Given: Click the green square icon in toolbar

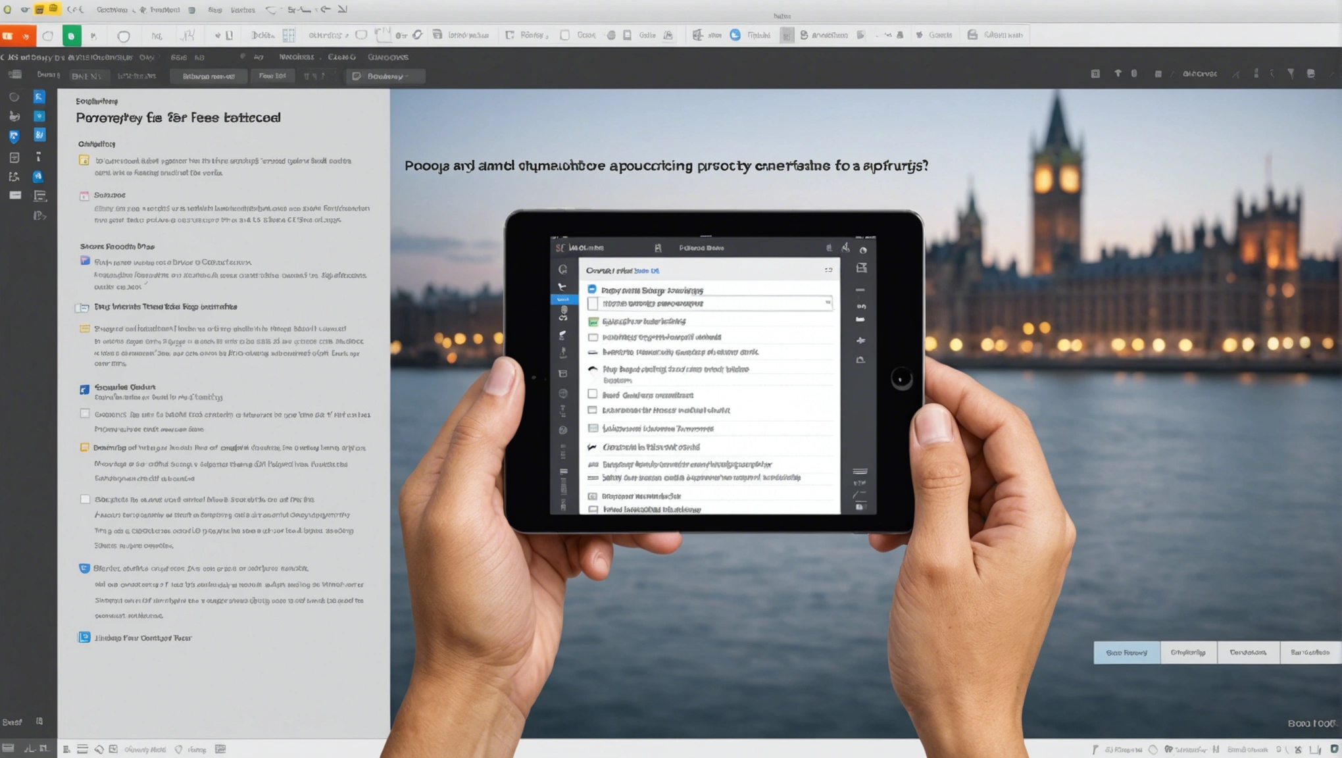Looking at the screenshot, I should point(71,36).
